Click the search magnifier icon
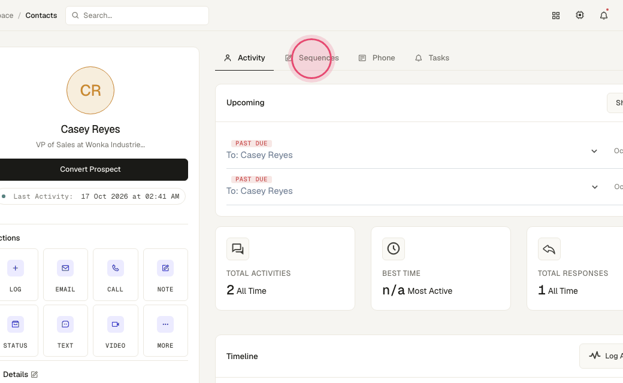 click(75, 16)
